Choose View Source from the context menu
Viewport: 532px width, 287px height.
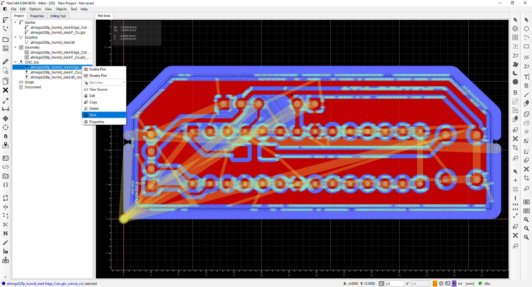click(104, 89)
